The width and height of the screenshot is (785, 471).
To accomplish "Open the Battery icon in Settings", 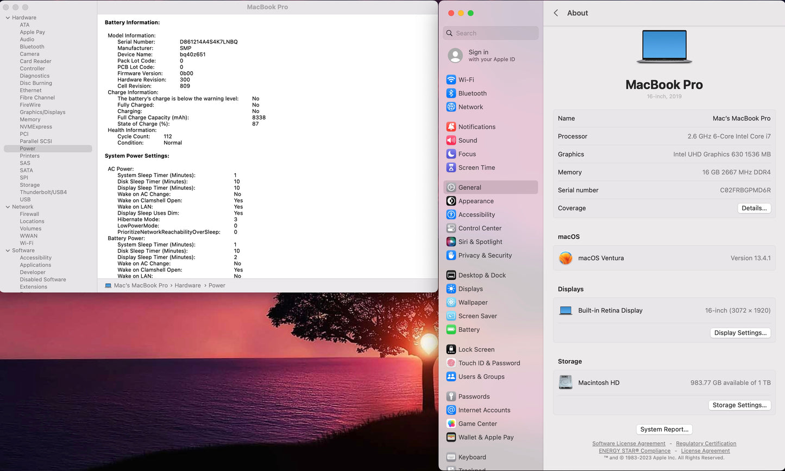I will (x=451, y=330).
